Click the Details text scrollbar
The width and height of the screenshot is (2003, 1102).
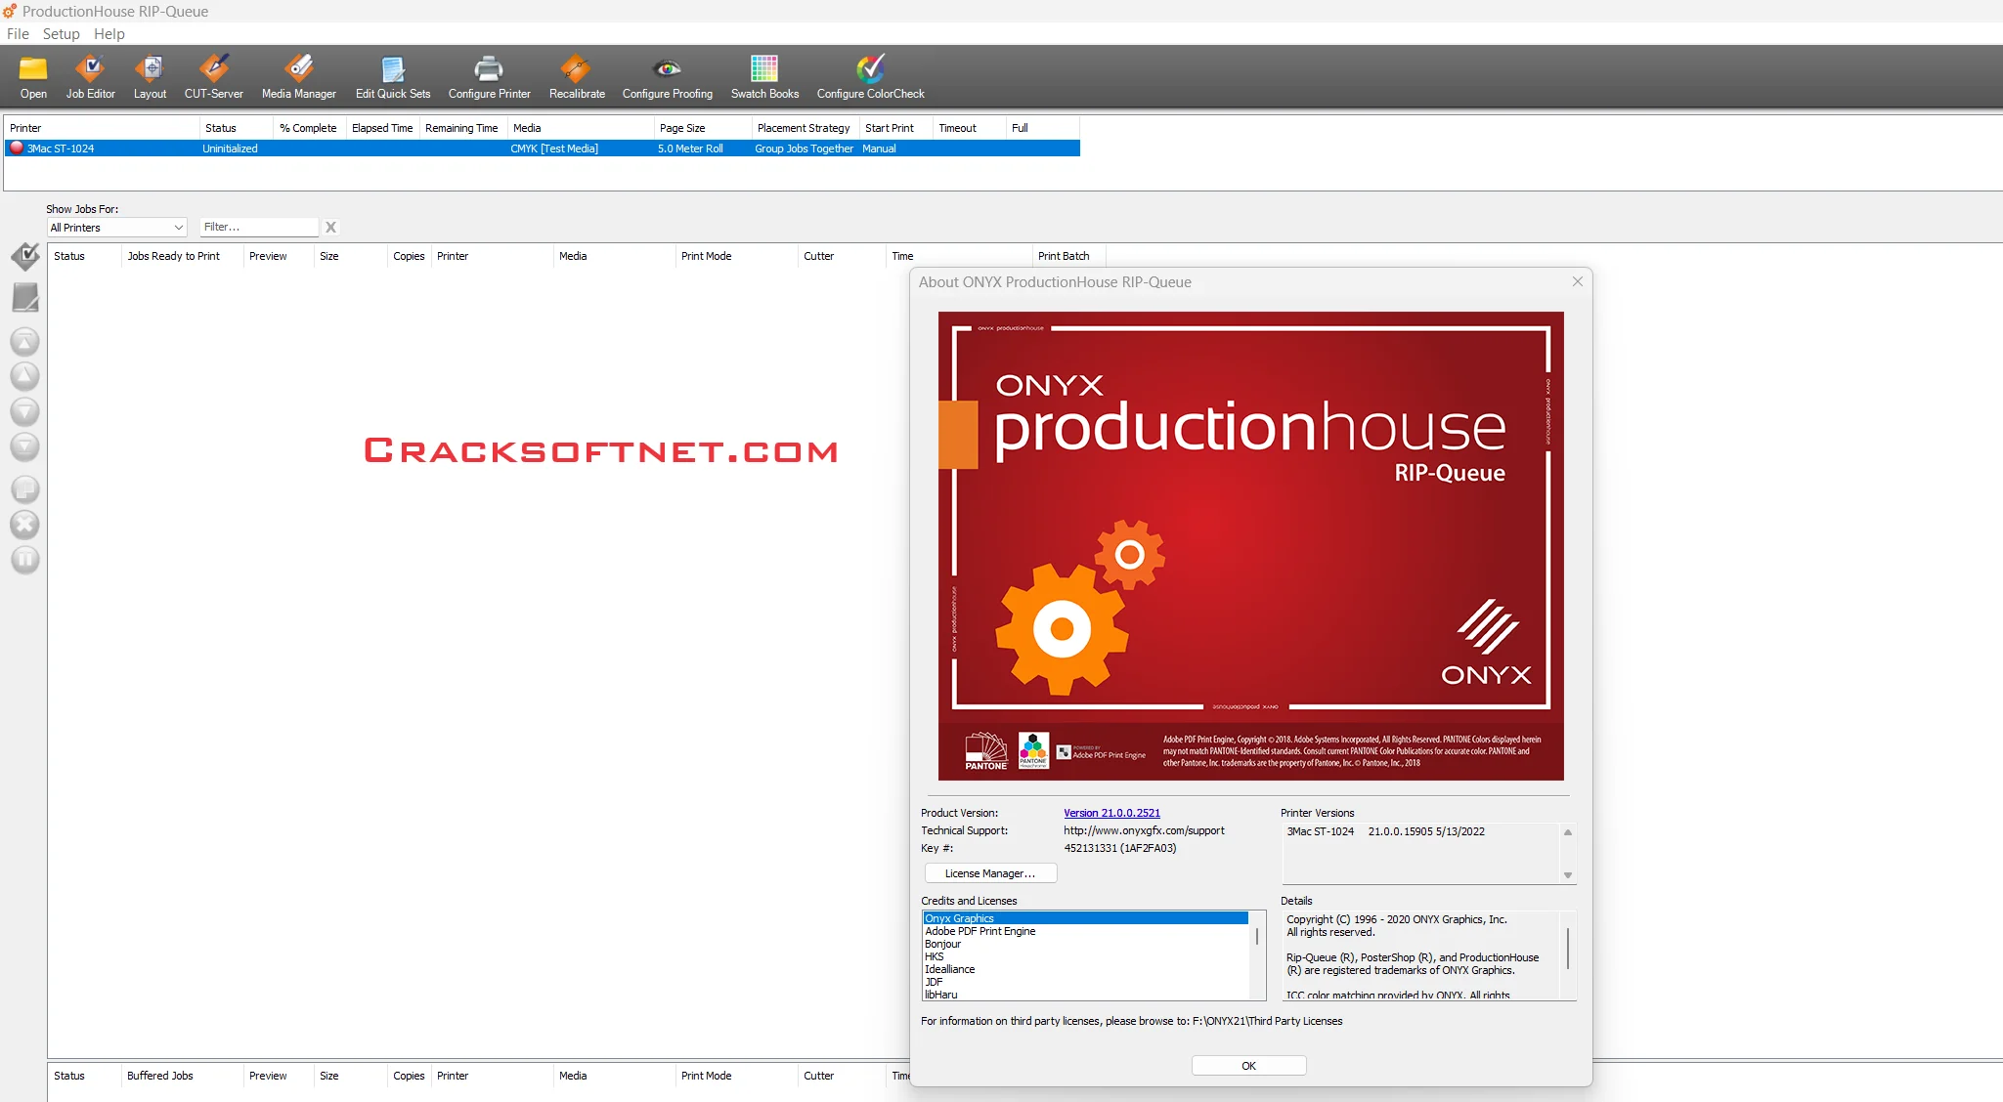(1568, 948)
